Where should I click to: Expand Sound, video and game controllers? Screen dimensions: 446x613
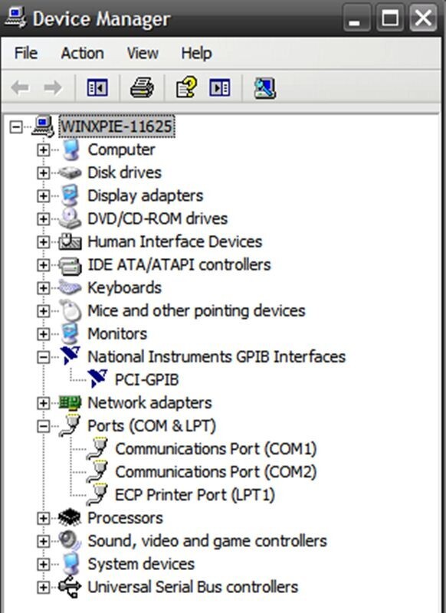43,542
